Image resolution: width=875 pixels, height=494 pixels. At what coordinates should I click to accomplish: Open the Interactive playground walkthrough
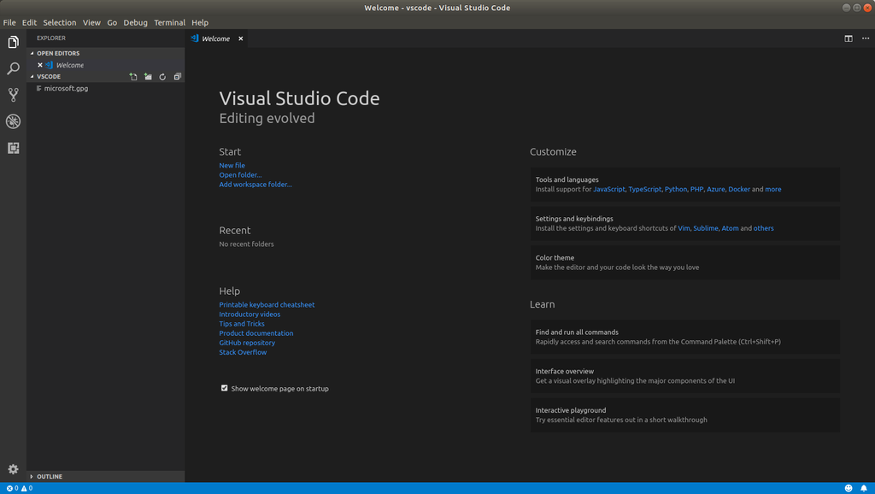(x=571, y=410)
